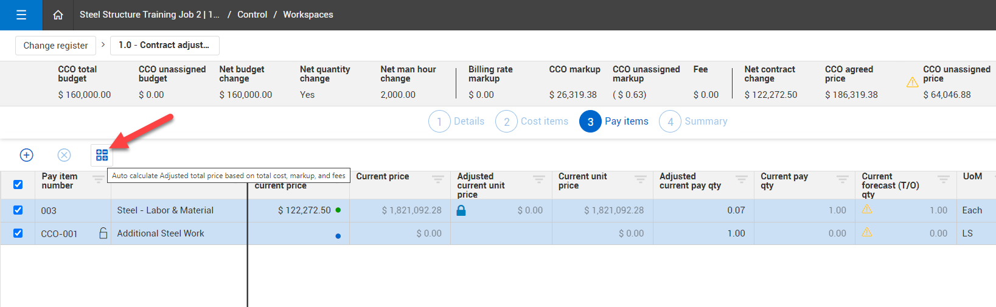Screen dimensions: 996x307
Task: Toggle the select-all header checkbox
Action: pyautogui.click(x=18, y=184)
